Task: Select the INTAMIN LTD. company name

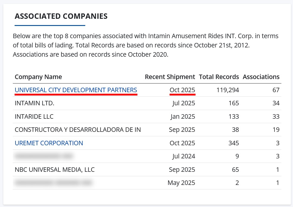Action: point(34,103)
